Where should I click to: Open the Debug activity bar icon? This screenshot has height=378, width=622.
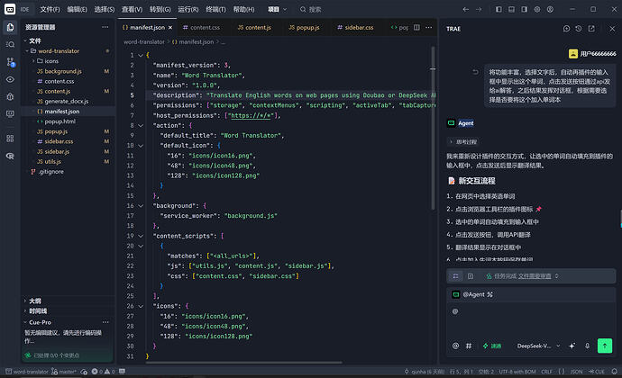pos(11,96)
